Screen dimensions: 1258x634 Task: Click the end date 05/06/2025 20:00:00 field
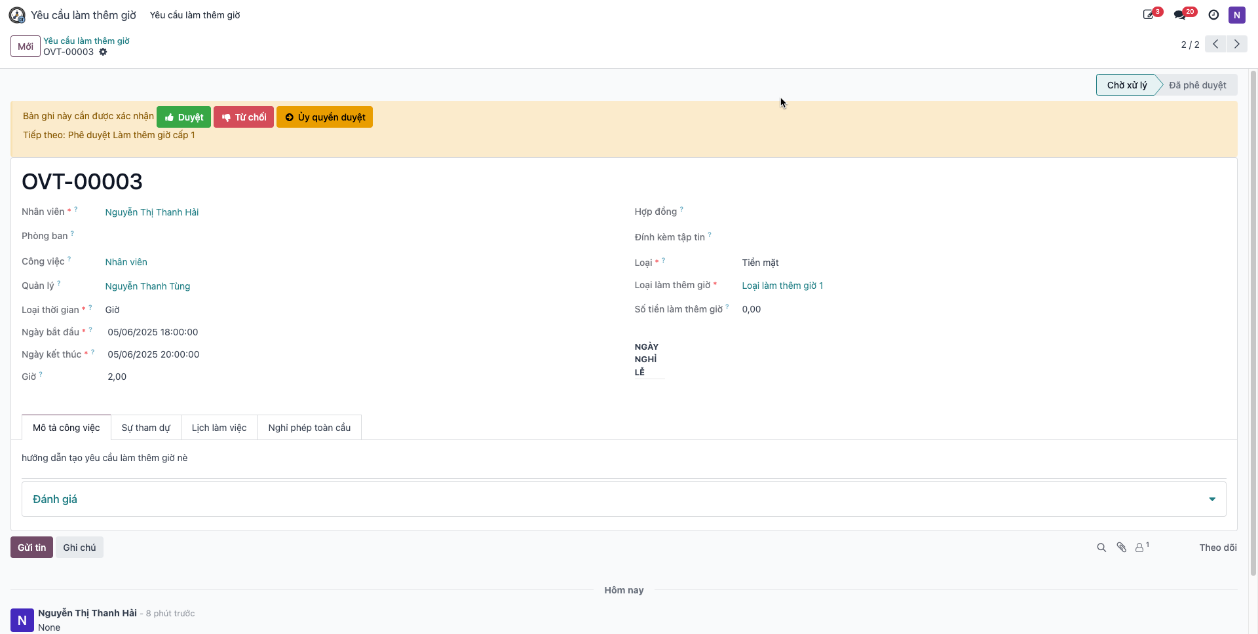[x=153, y=354]
